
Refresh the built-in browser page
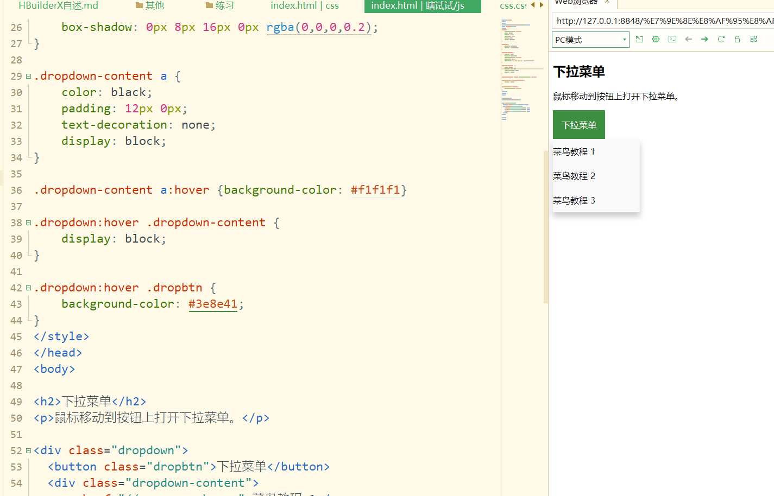(721, 39)
